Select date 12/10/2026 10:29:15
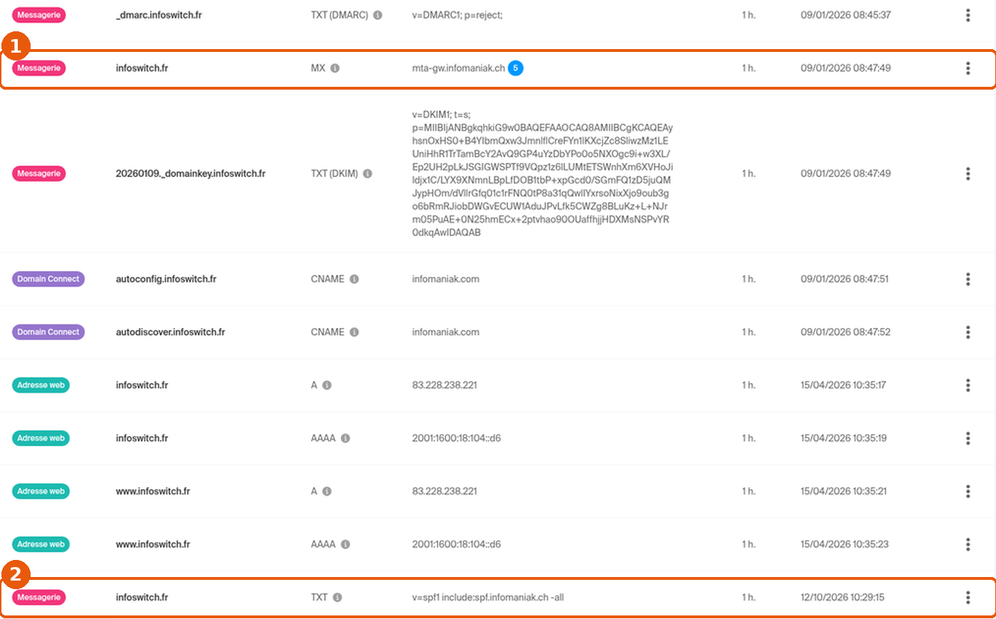This screenshot has width=996, height=619. (842, 598)
